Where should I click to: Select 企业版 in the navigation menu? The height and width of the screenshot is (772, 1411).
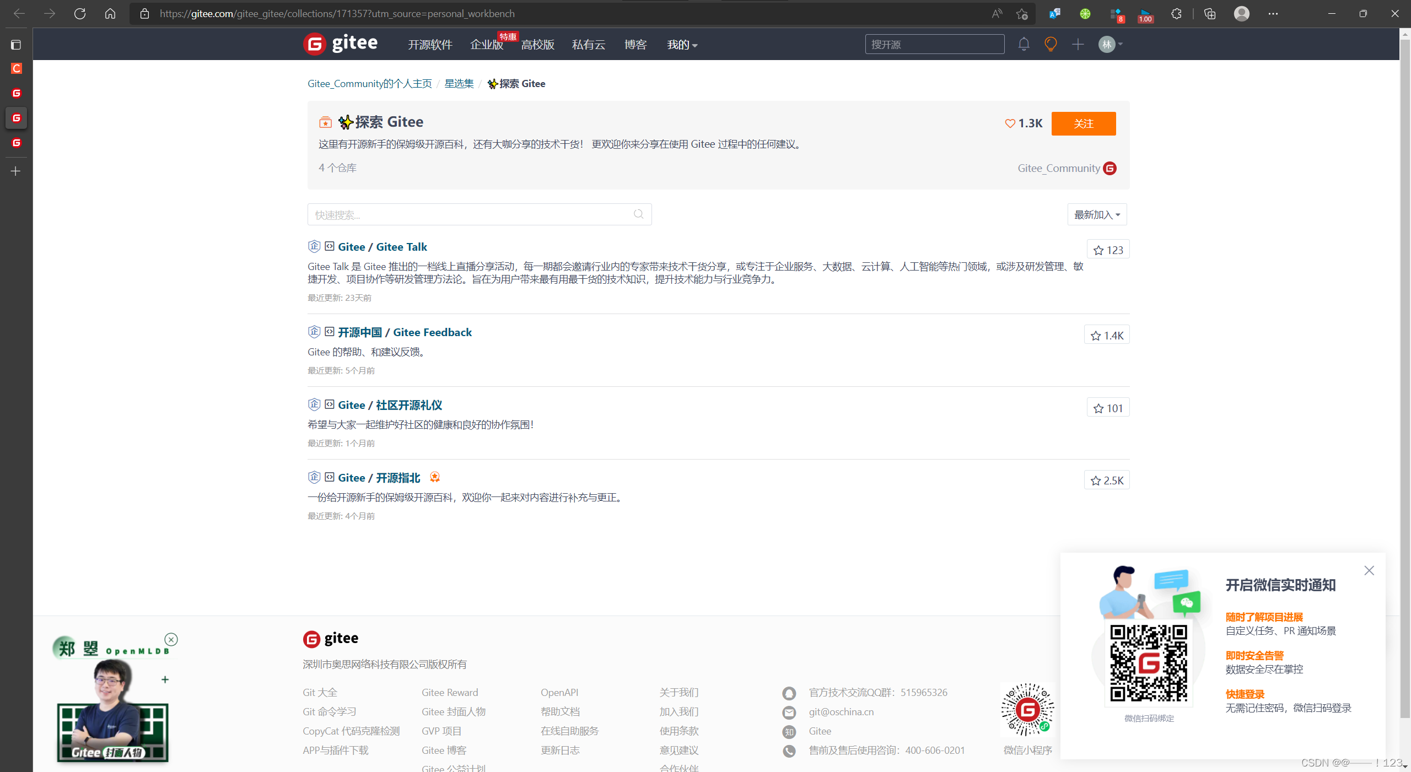point(486,45)
